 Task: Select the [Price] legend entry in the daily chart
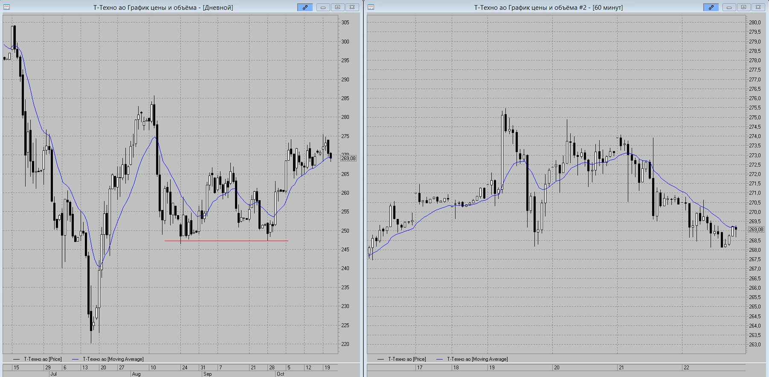click(x=38, y=359)
